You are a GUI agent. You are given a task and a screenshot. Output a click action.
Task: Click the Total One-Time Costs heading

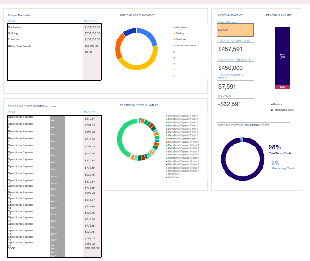[x=234, y=60]
